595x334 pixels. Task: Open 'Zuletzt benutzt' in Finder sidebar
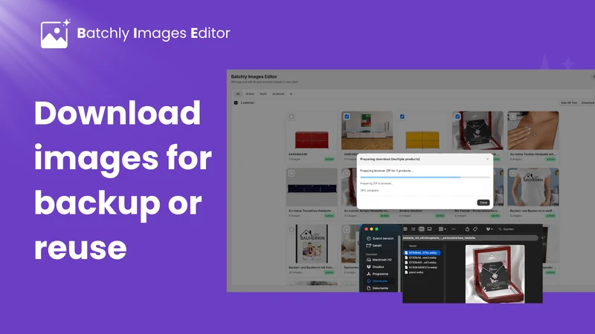pos(380,238)
